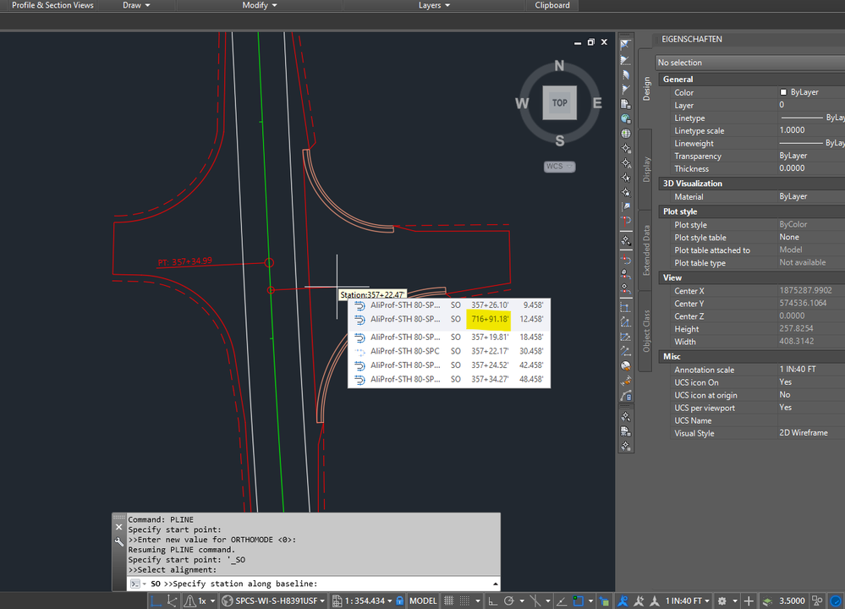Switch to the Extended Data tab
The width and height of the screenshot is (845, 609).
[x=646, y=250]
